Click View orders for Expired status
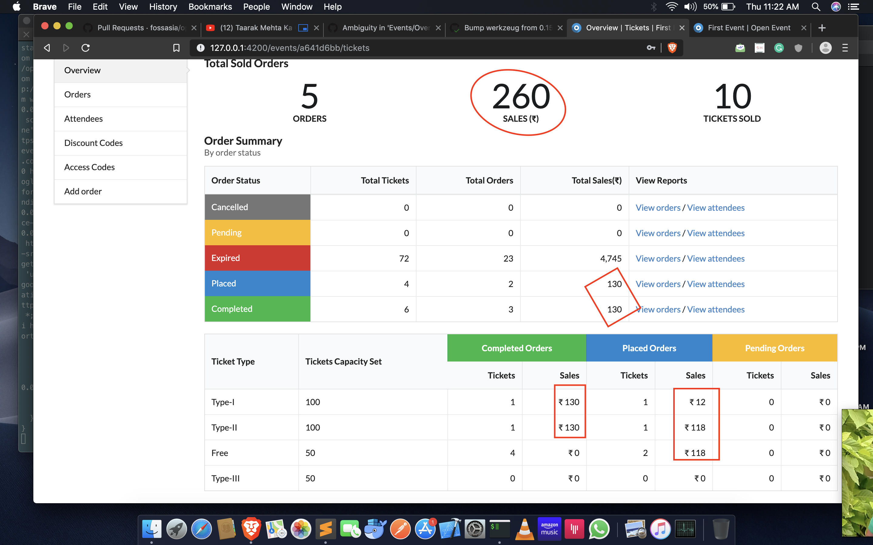The height and width of the screenshot is (545, 873). pos(658,259)
